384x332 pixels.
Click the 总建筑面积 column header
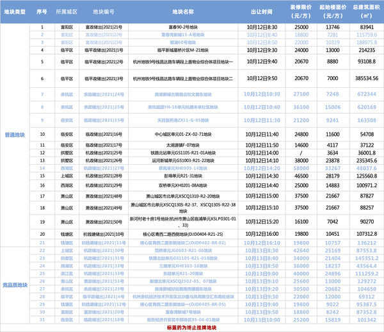[366, 12]
